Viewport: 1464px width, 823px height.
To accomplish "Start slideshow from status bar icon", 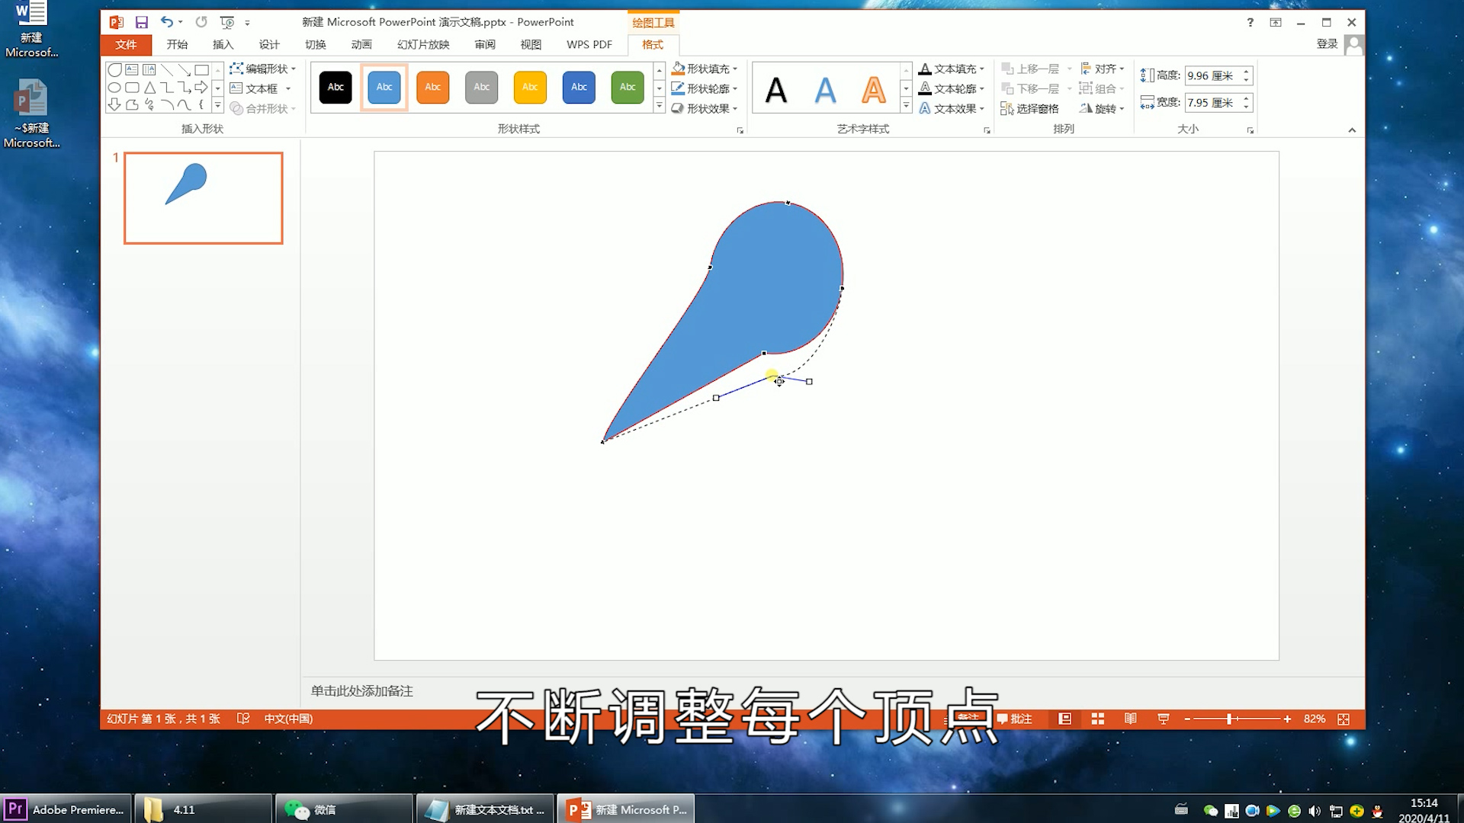I will click(1163, 719).
